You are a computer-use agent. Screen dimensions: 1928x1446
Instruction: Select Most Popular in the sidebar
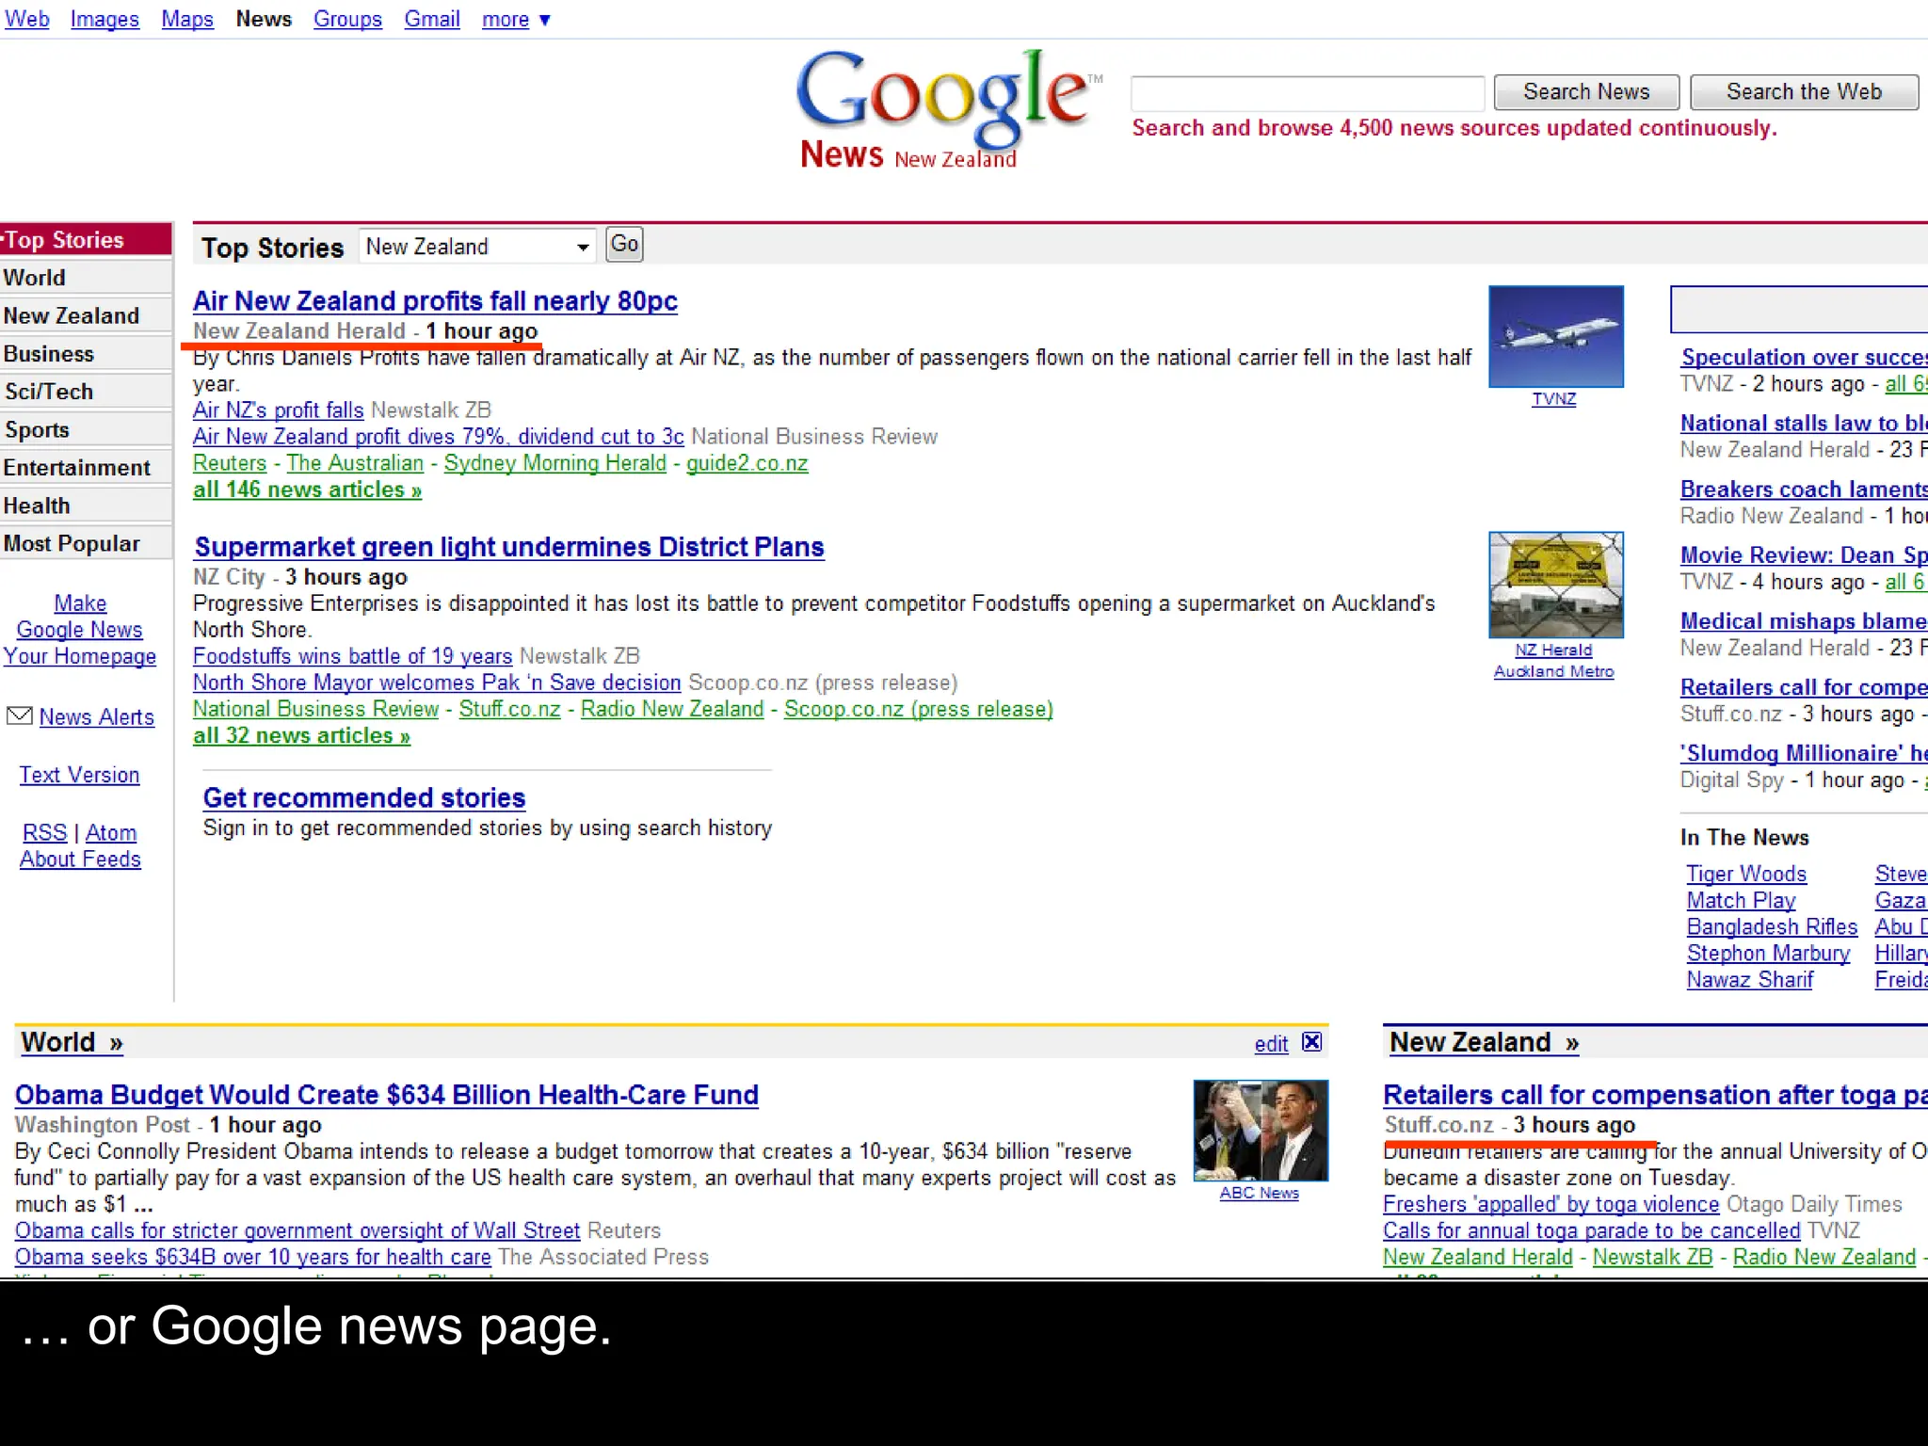click(86, 543)
